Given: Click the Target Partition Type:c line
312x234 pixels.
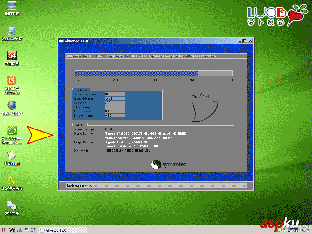Looking at the screenshot, I should [x=126, y=142].
